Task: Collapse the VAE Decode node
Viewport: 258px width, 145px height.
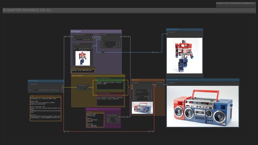Action: tap(156, 83)
